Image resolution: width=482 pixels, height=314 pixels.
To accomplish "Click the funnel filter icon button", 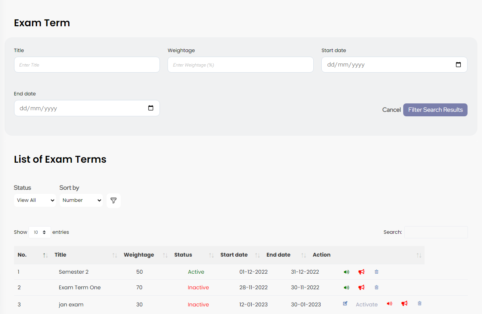I will click(113, 200).
